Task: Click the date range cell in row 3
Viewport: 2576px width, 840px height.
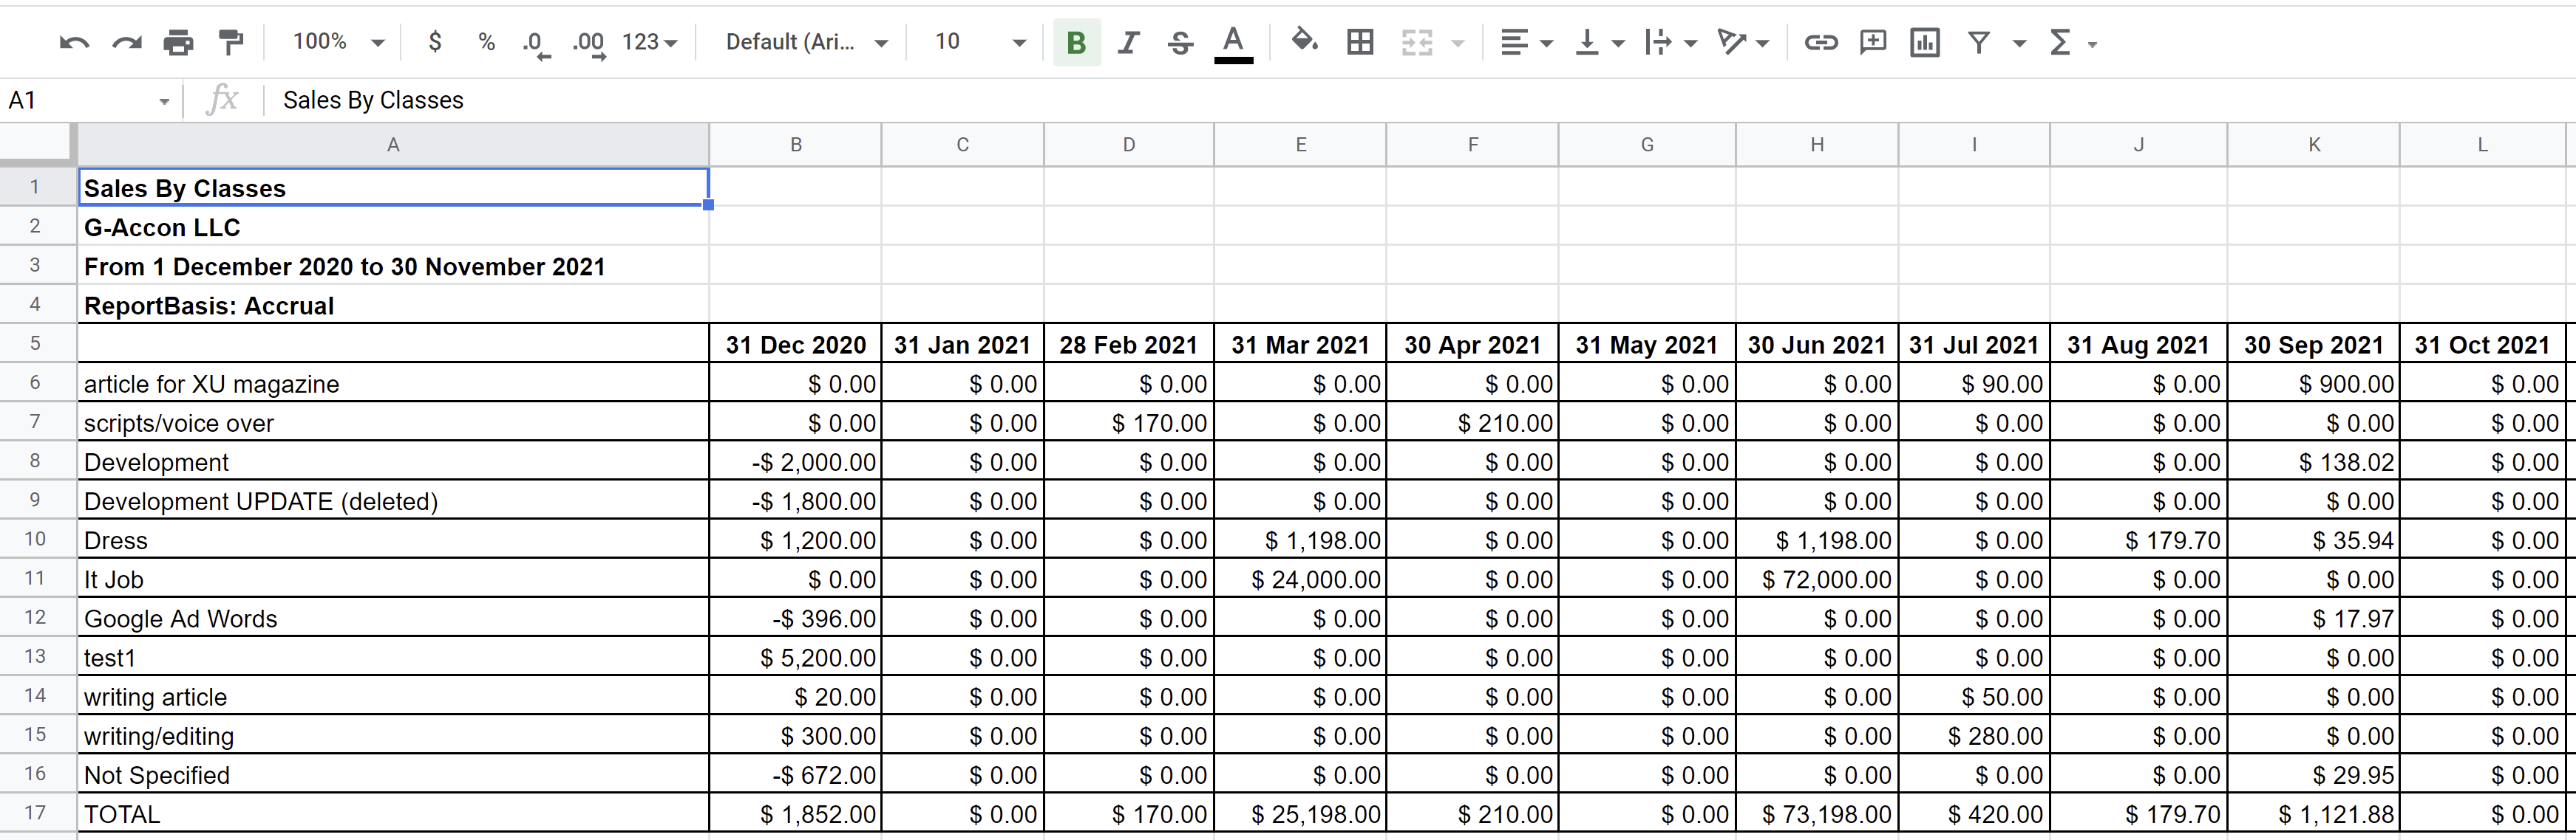Action: click(393, 266)
